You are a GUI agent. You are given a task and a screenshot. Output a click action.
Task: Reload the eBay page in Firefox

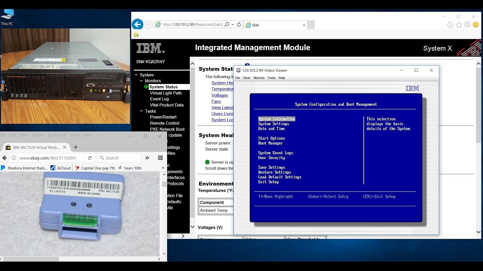tap(89, 158)
